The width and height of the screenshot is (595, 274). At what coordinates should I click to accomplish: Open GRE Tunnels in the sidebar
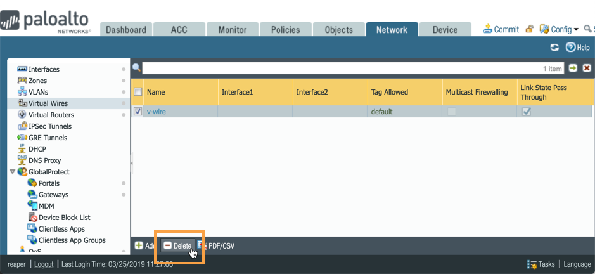pos(48,138)
